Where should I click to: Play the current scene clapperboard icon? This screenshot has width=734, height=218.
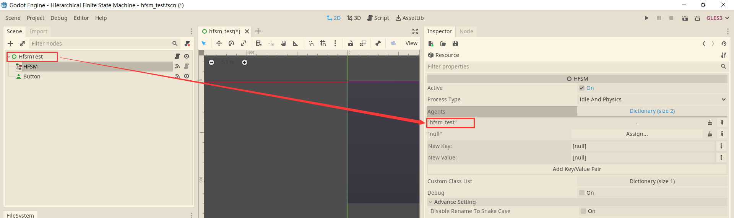click(685, 18)
